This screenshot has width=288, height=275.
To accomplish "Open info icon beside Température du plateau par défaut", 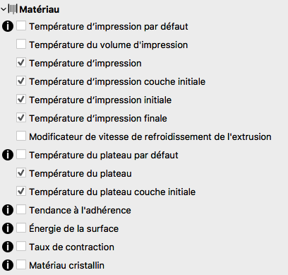I will click(8, 155).
